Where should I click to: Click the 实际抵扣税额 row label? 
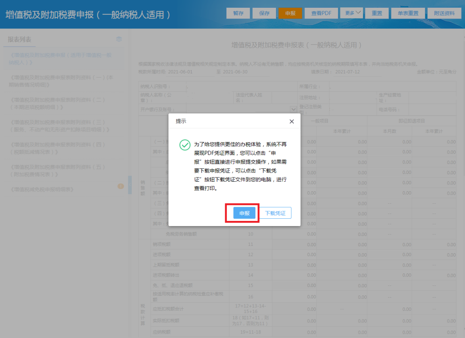click(166, 320)
